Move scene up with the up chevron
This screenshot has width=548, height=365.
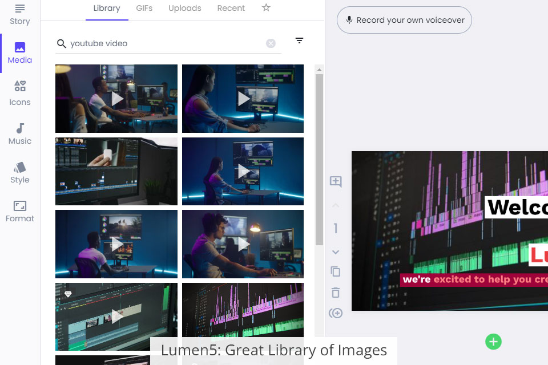336,205
